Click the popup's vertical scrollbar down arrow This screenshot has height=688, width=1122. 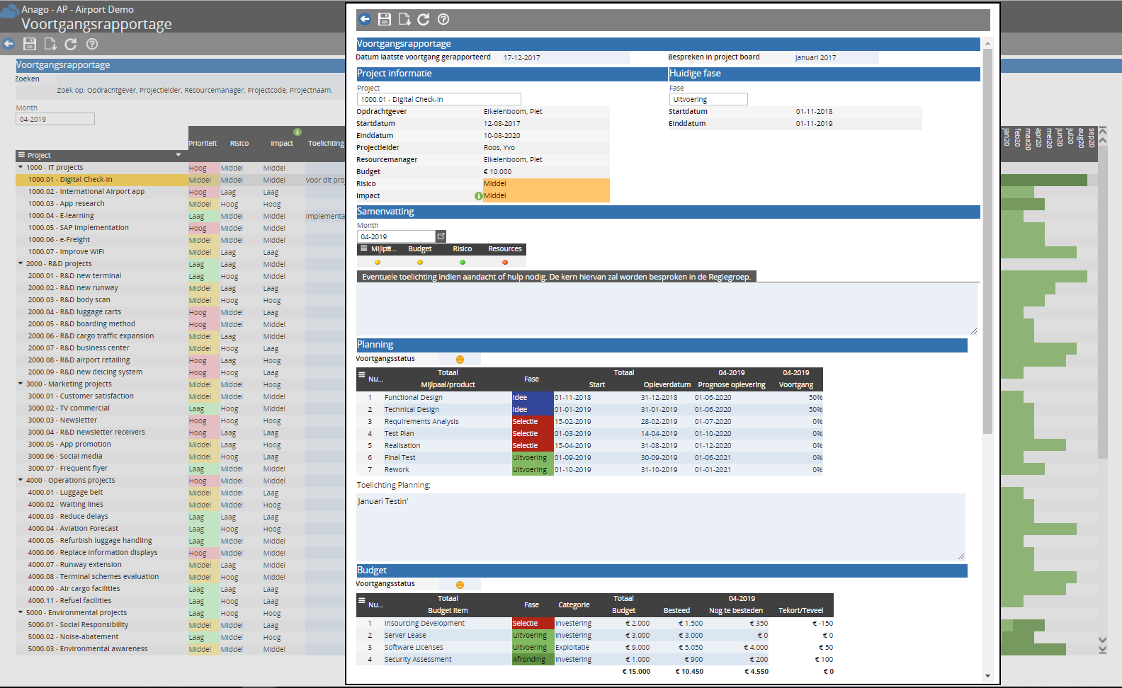(987, 676)
